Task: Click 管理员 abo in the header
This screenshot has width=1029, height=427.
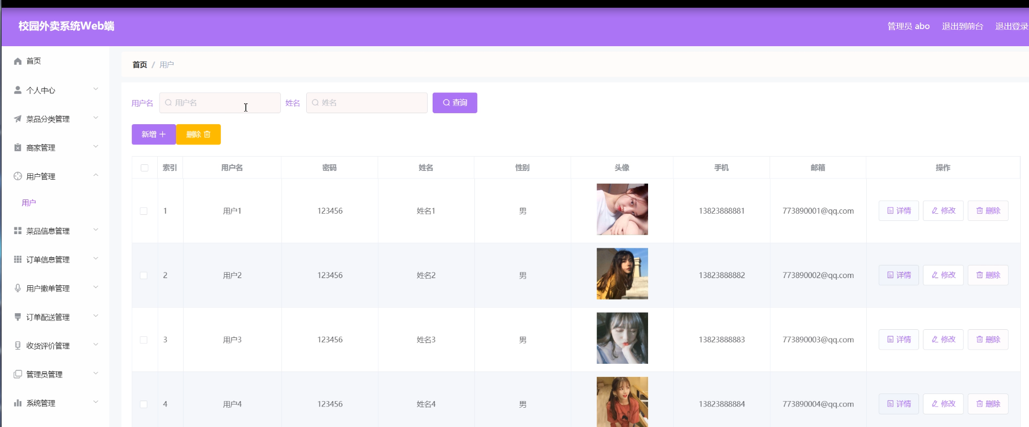Action: (x=909, y=26)
